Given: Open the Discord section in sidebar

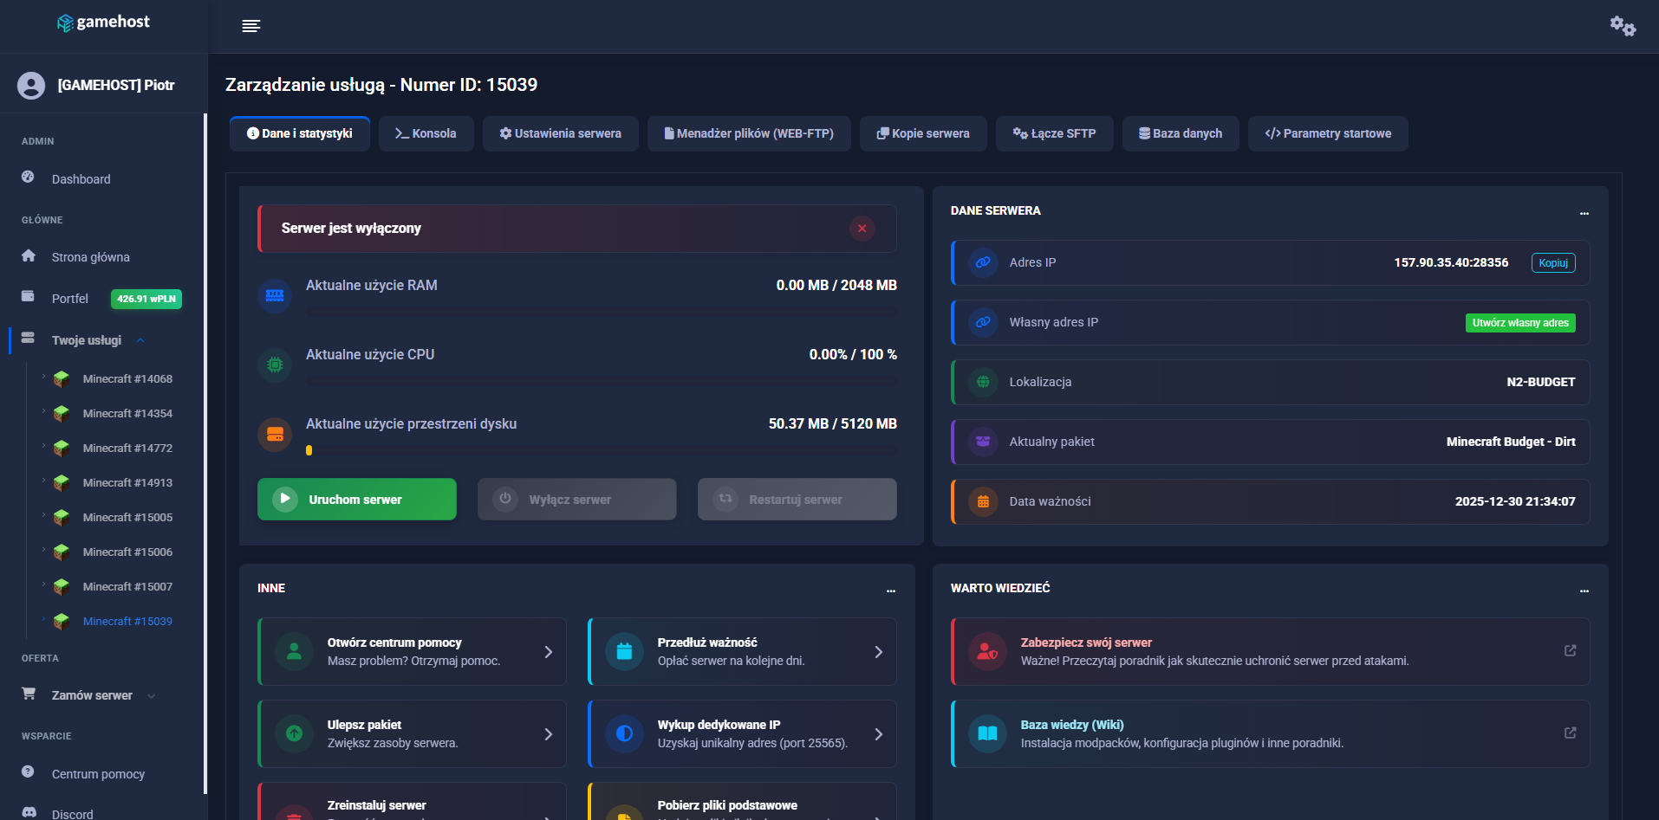Looking at the screenshot, I should [72, 812].
